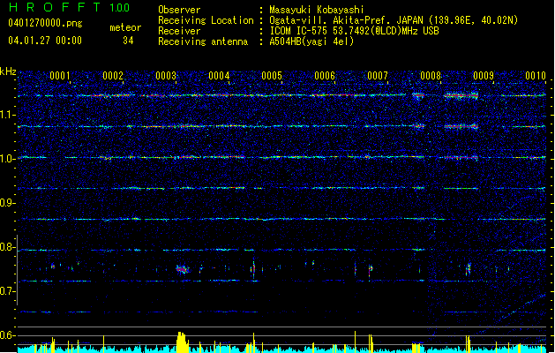Viewport: 555px width, 353px height.
Task: Click the A504HB(yagi 4el) antenna text
Action: (311, 41)
